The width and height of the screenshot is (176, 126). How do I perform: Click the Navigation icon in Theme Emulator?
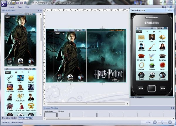141,47
